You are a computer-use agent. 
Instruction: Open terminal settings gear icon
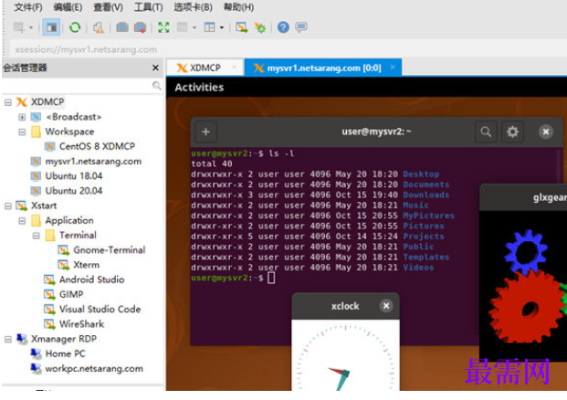(512, 132)
